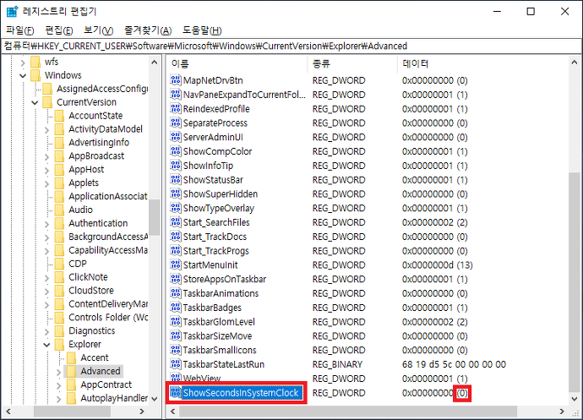Click the MapNetDrvBtn value icon
583x420 pixels.
[x=176, y=80]
